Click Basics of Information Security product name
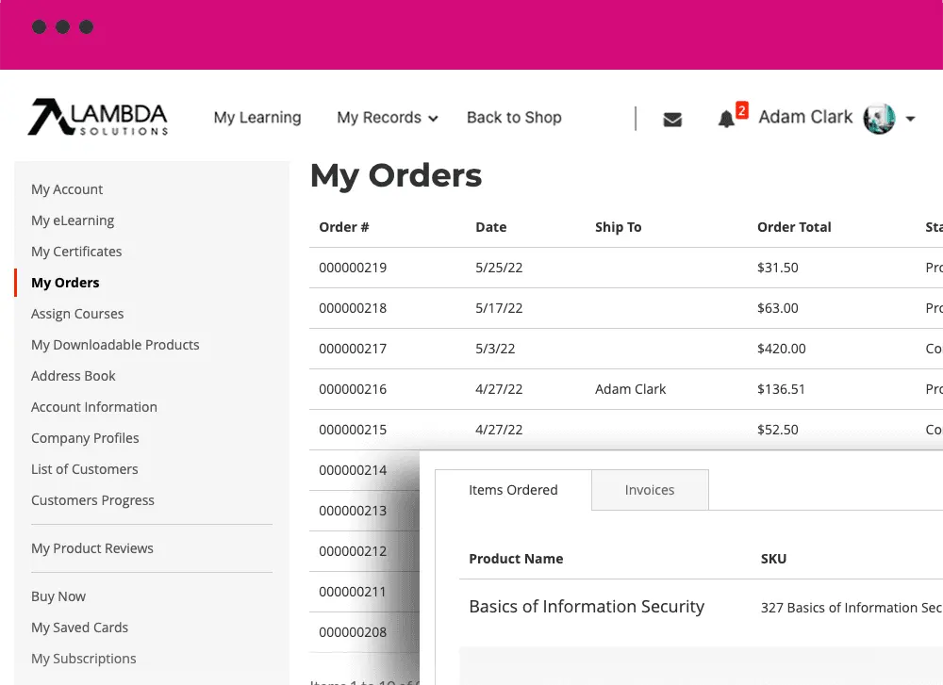 [x=587, y=607]
